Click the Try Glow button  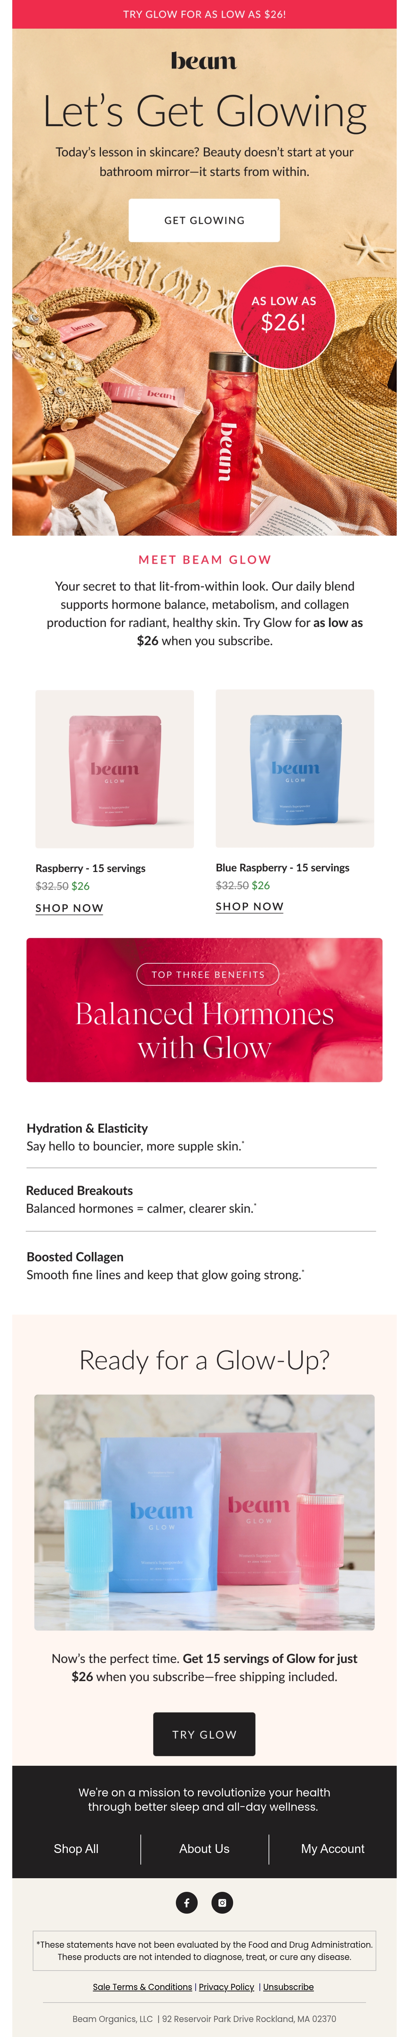click(204, 1734)
